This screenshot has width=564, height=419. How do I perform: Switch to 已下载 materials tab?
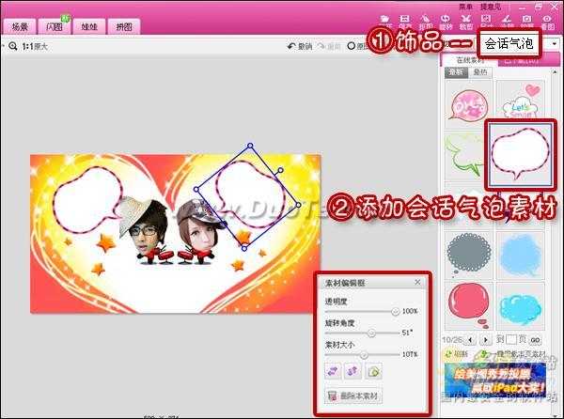coord(528,60)
